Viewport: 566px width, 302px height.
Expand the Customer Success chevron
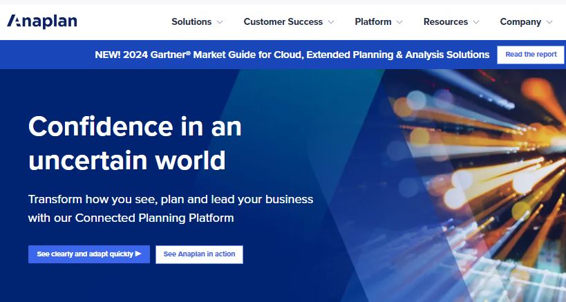[330, 22]
